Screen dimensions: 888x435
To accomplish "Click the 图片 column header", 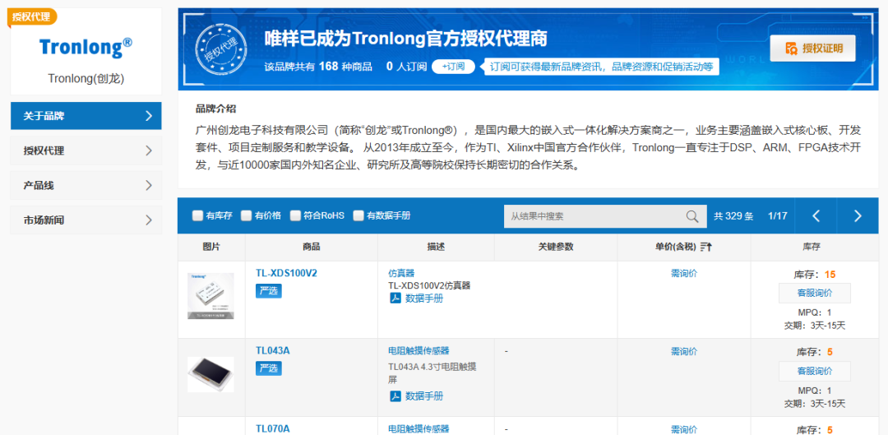I will pyautogui.click(x=211, y=247).
